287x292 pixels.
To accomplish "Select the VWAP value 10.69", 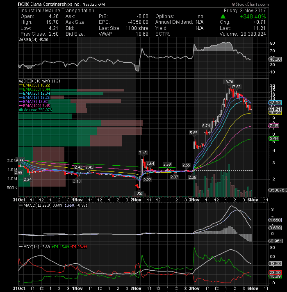I will [142, 34].
